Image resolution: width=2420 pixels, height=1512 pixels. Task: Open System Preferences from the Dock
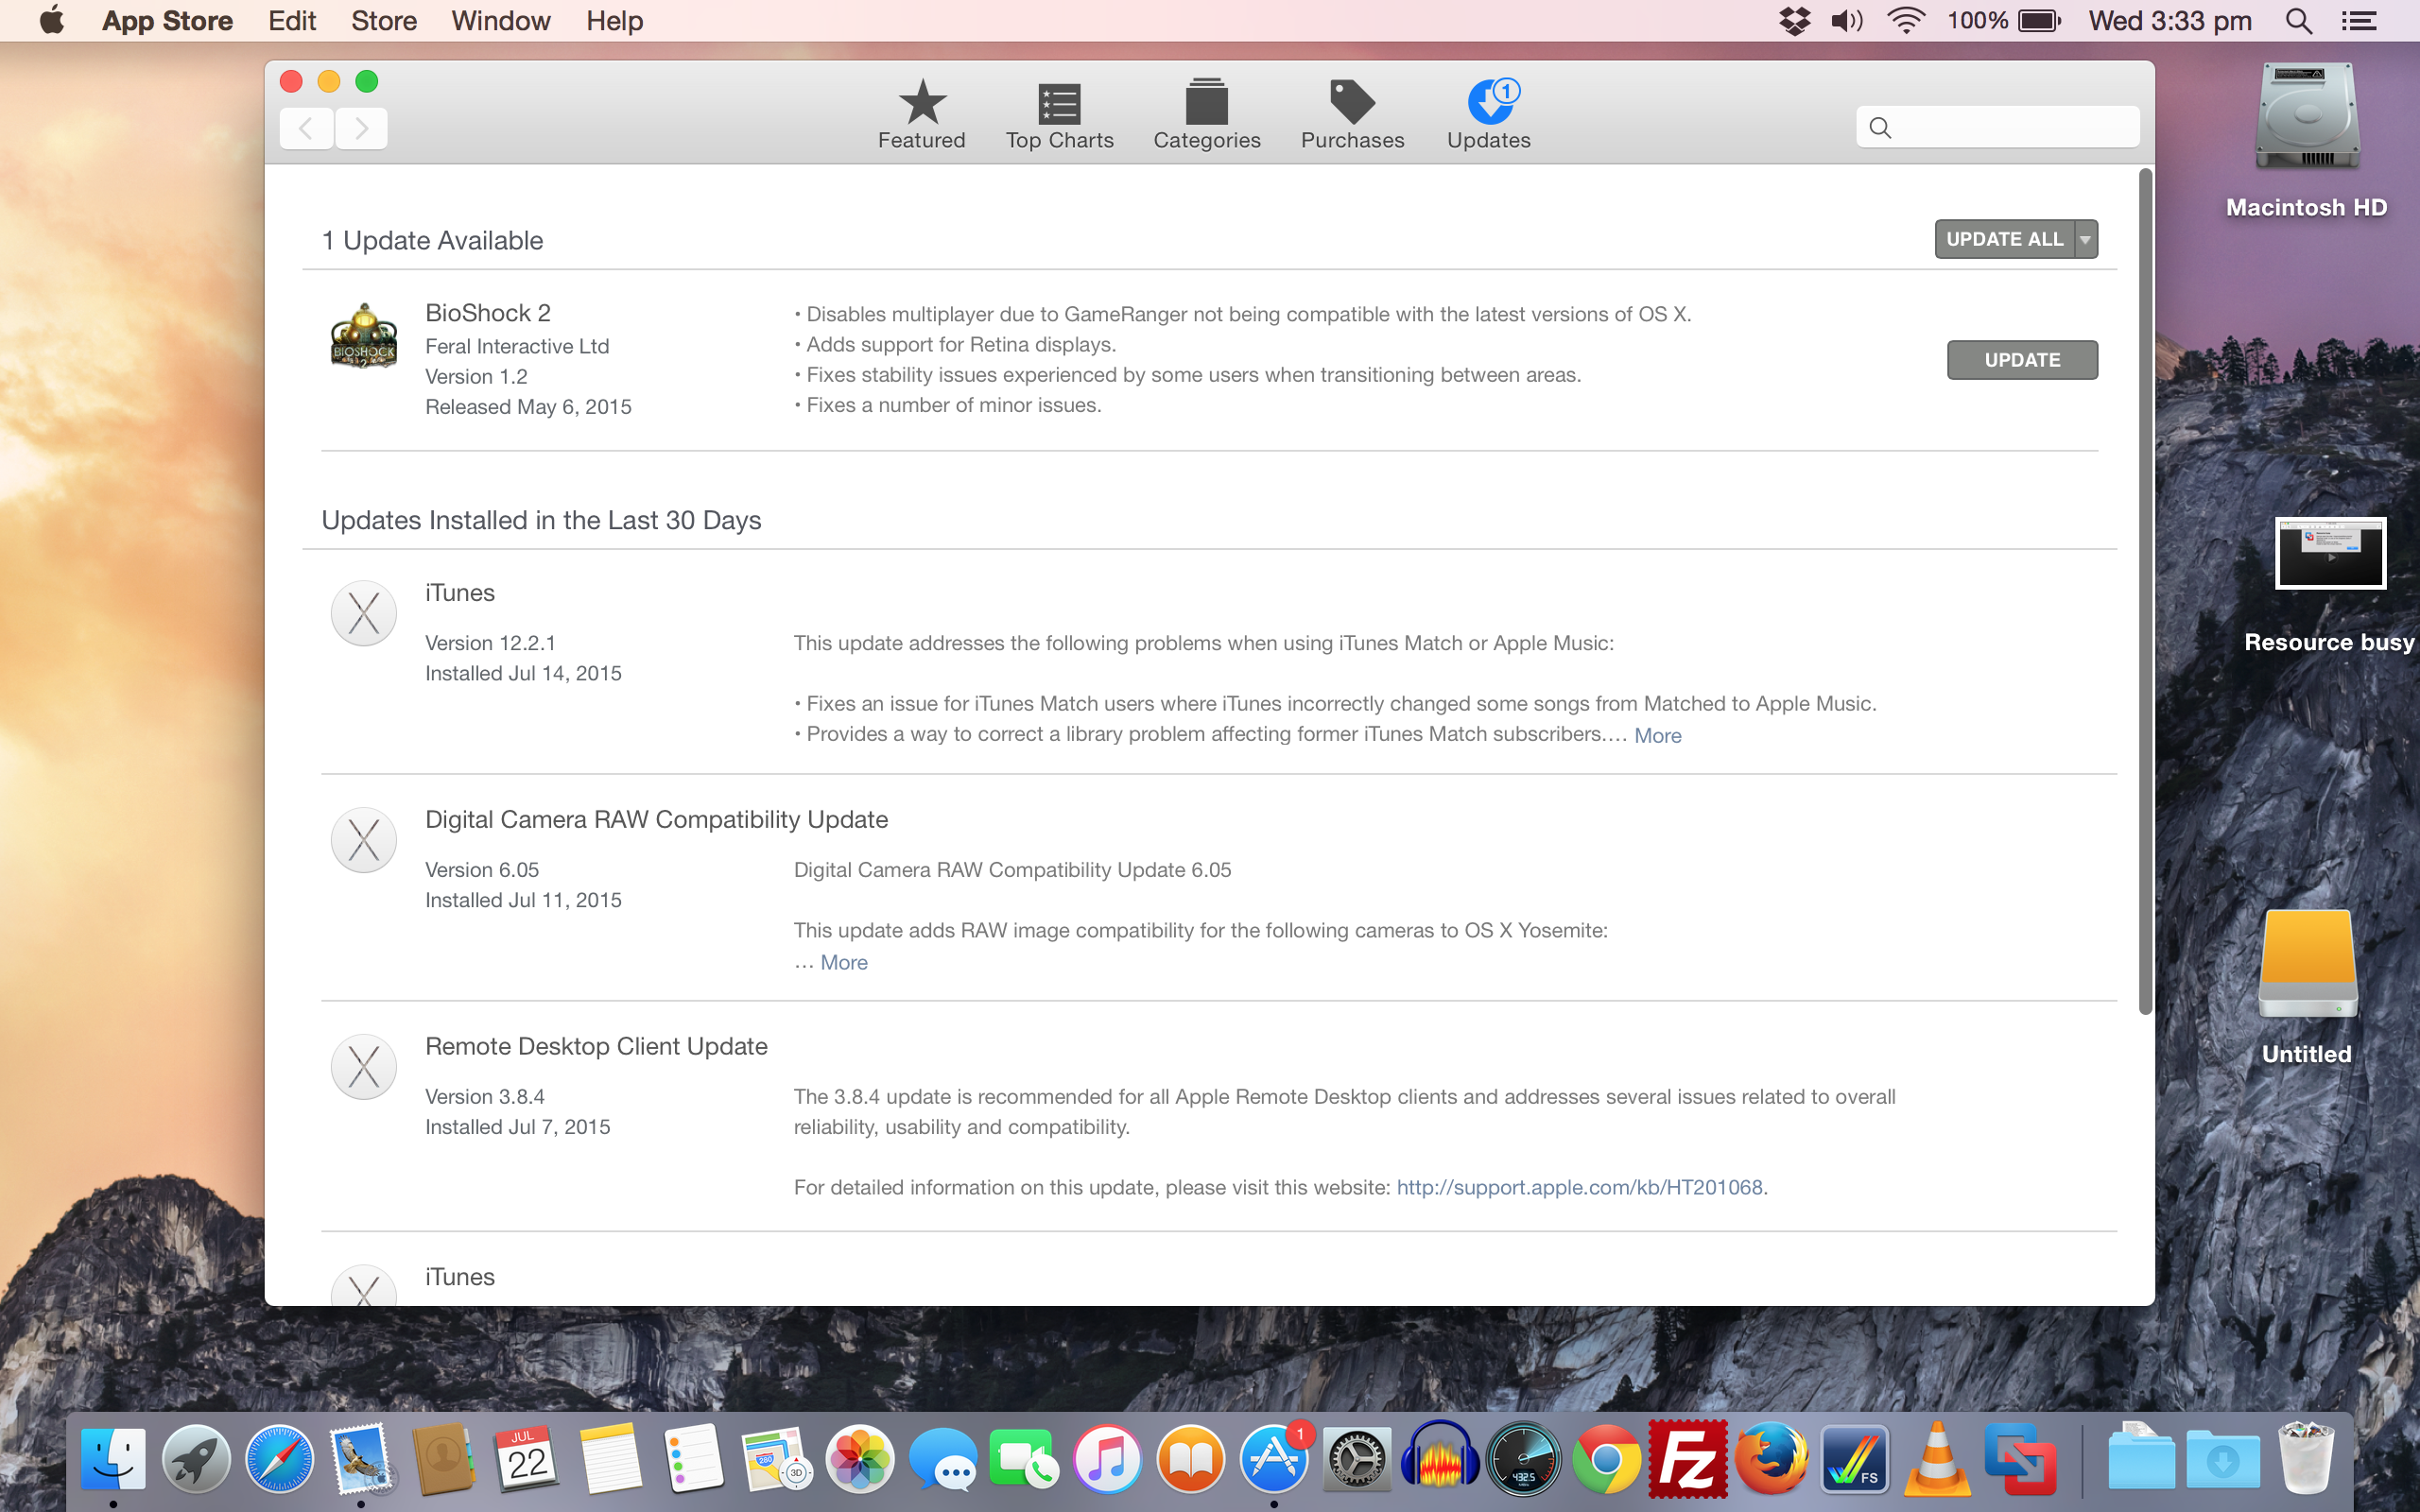click(x=1356, y=1458)
